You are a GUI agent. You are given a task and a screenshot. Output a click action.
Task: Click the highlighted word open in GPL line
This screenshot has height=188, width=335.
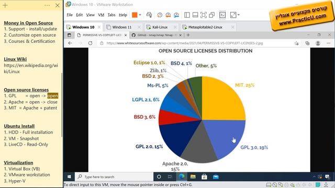52,96
